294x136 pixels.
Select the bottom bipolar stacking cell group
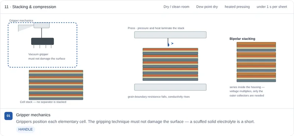[x=256, y=77]
